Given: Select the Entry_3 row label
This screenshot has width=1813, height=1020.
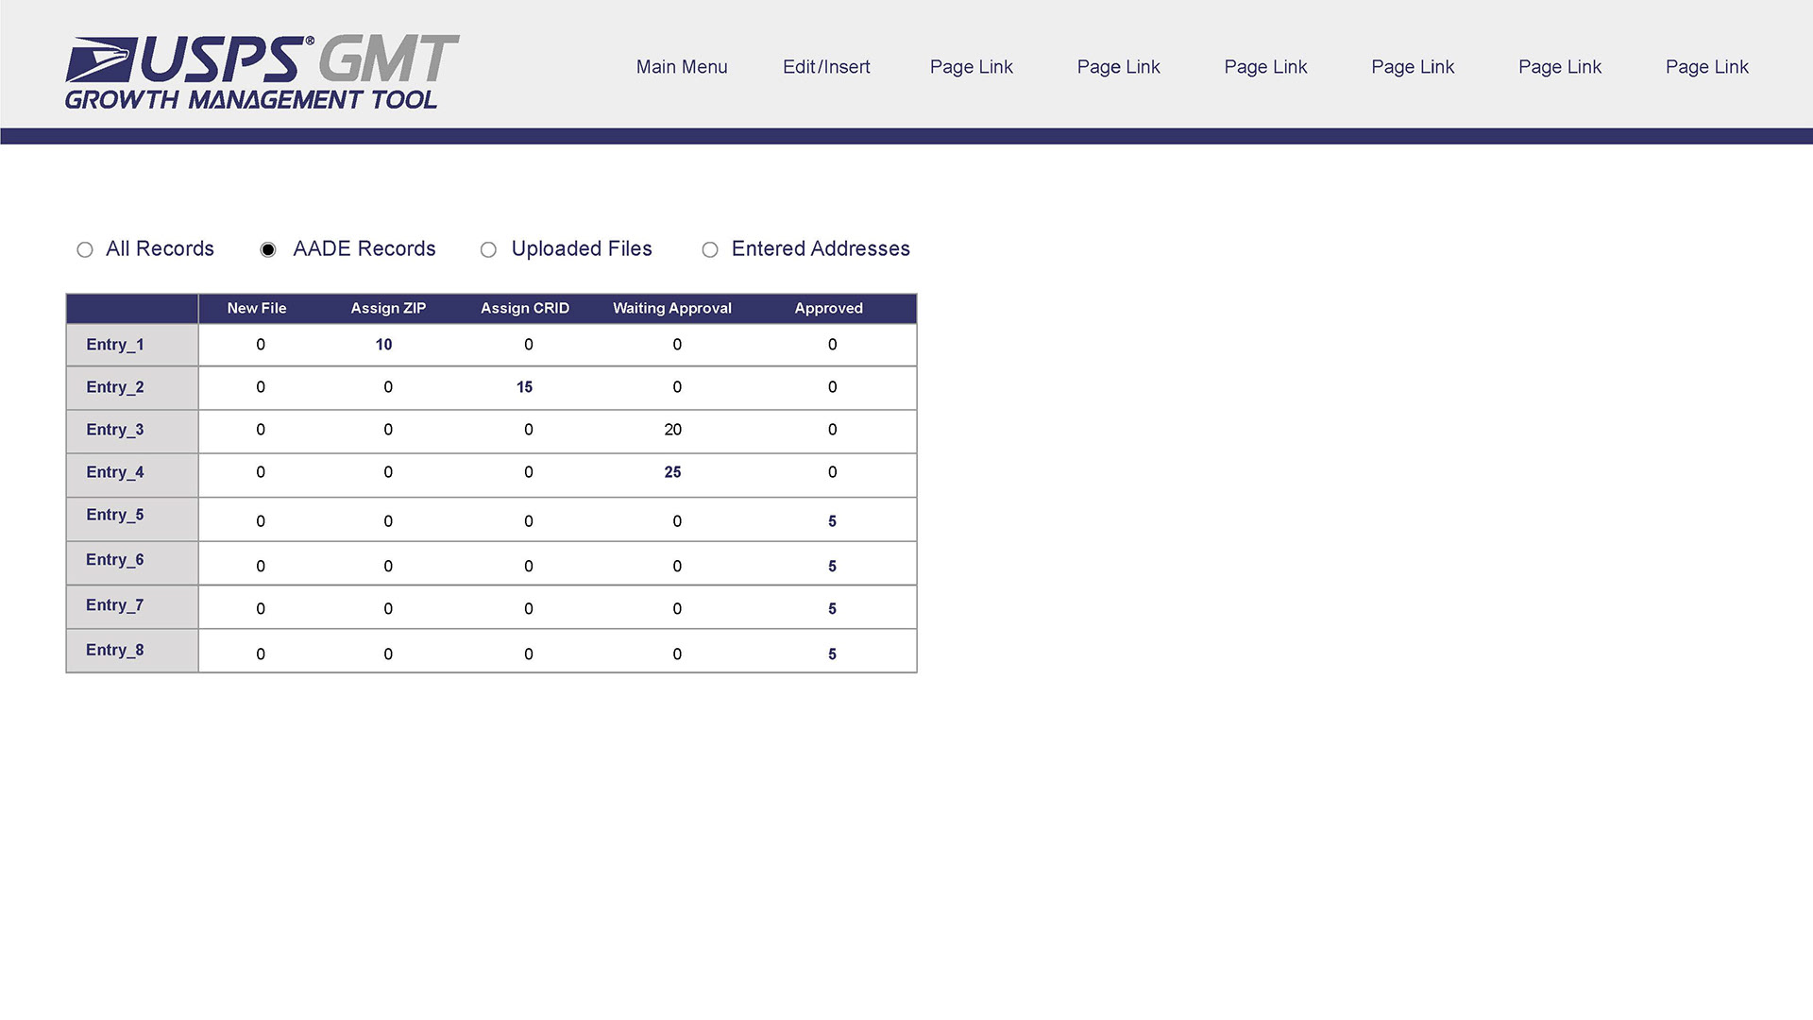Looking at the screenshot, I should 115,430.
